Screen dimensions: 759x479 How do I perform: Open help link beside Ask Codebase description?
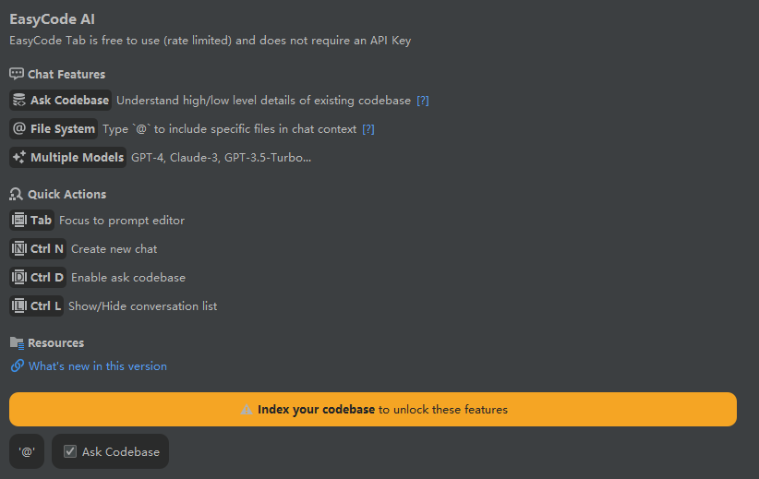pos(423,101)
